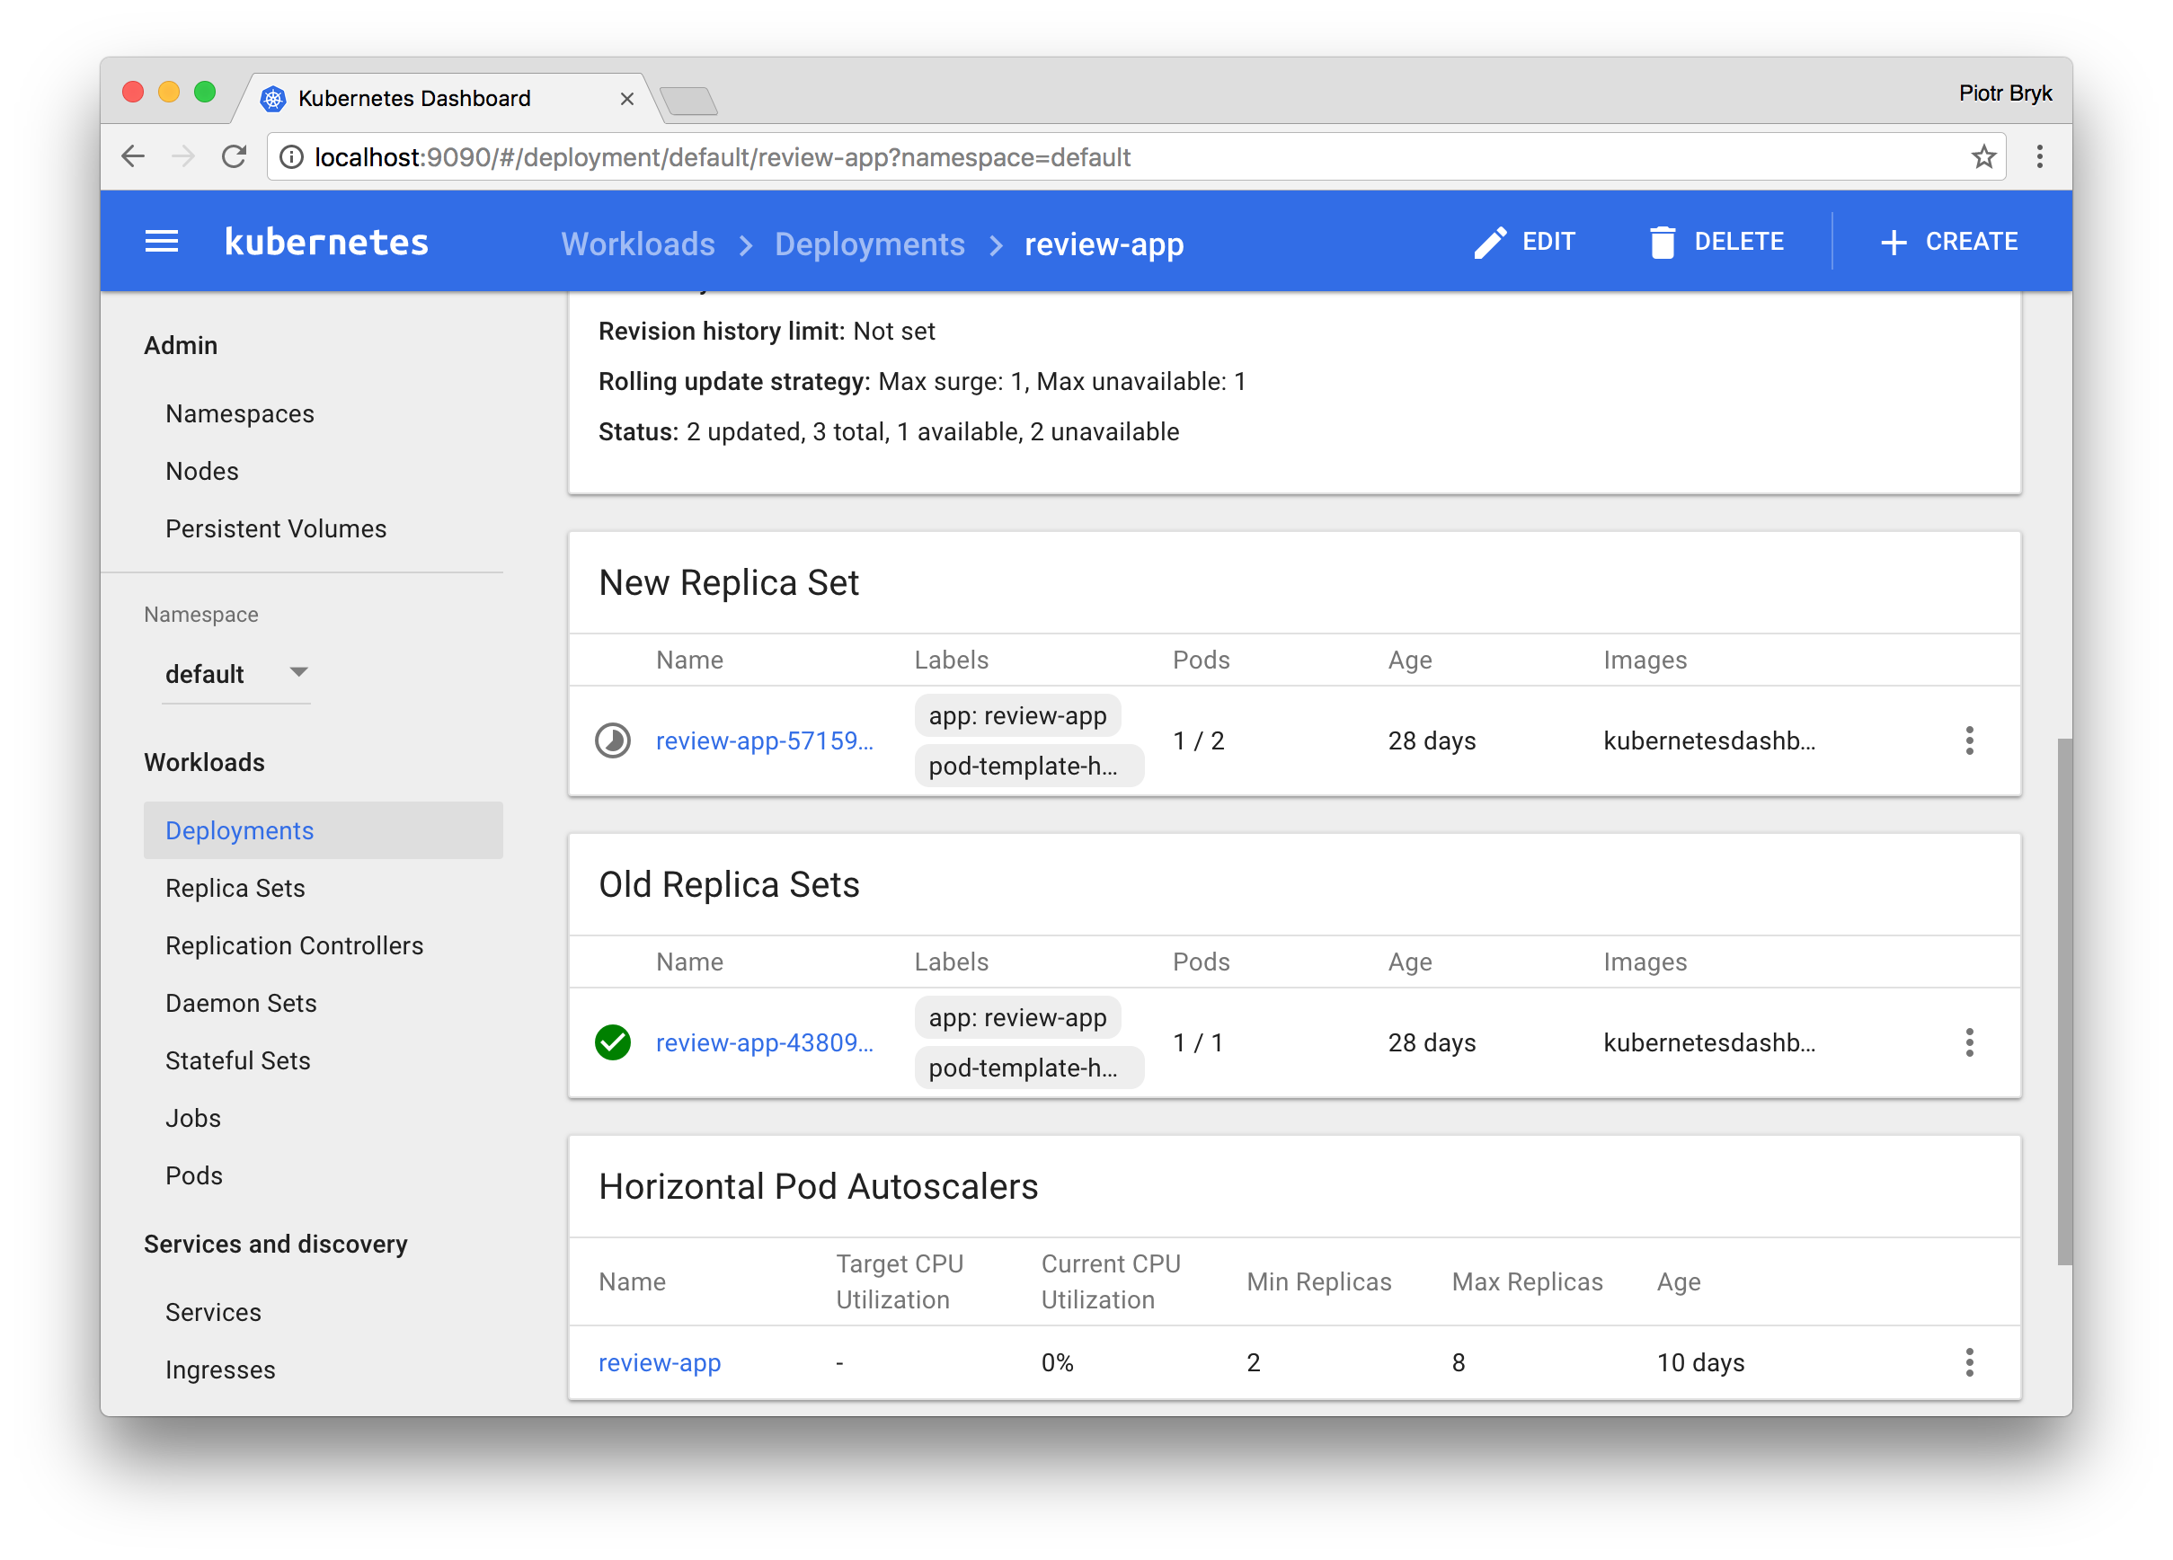This screenshot has width=2173, height=1560.
Task: Go to Pods in sidebar
Action: click(x=193, y=1175)
